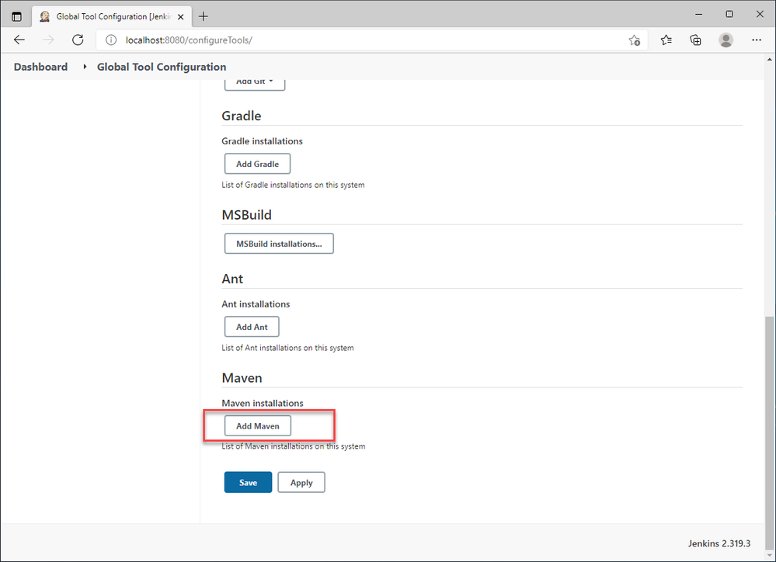The width and height of the screenshot is (776, 562).
Task: View site information icon
Action: click(111, 40)
